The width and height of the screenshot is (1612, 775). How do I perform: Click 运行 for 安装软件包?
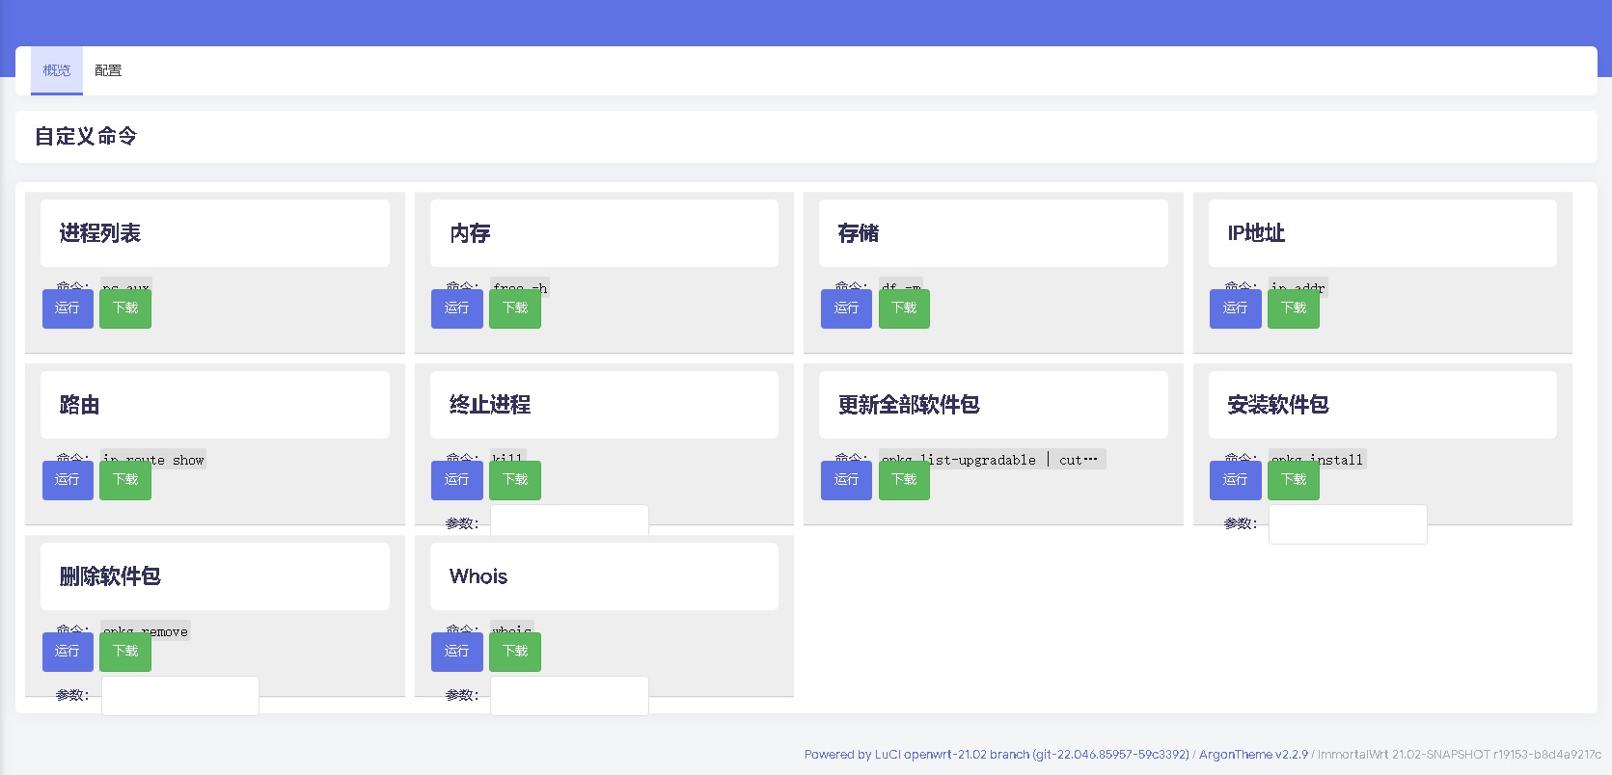pos(1235,480)
